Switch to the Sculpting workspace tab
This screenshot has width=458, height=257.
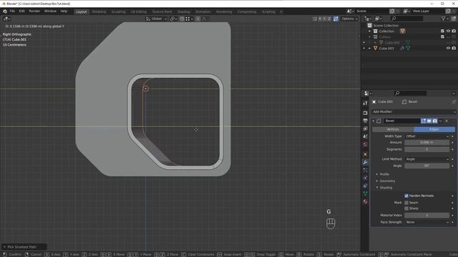tap(118, 12)
